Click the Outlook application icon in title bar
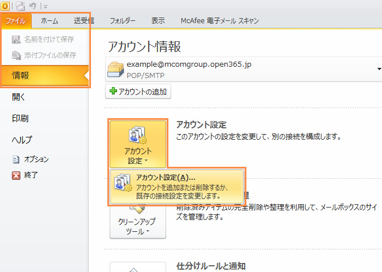Screen dimensions: 382x272 tap(5, 5)
